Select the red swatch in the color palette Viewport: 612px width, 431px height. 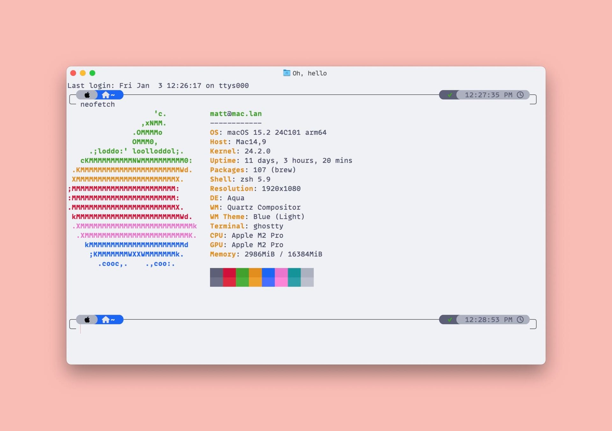click(229, 277)
